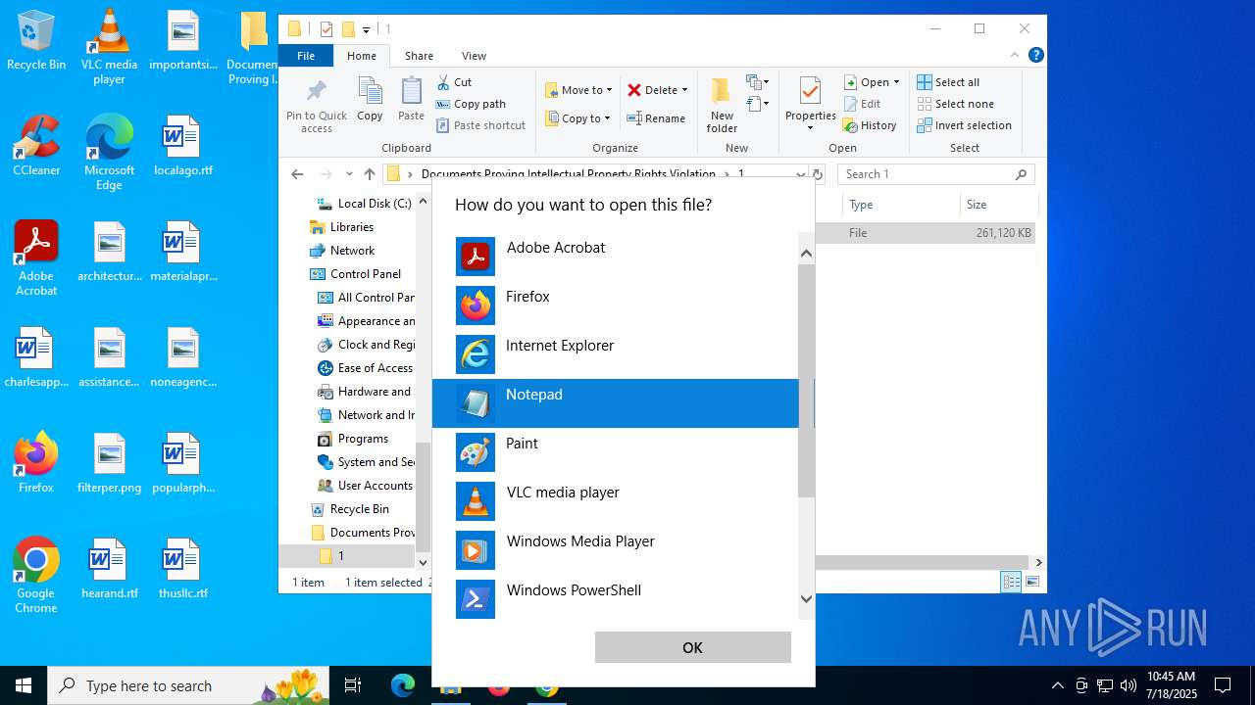The image size is (1255, 705).
Task: Open the CCleaner desktop shortcut
Action: [36, 146]
